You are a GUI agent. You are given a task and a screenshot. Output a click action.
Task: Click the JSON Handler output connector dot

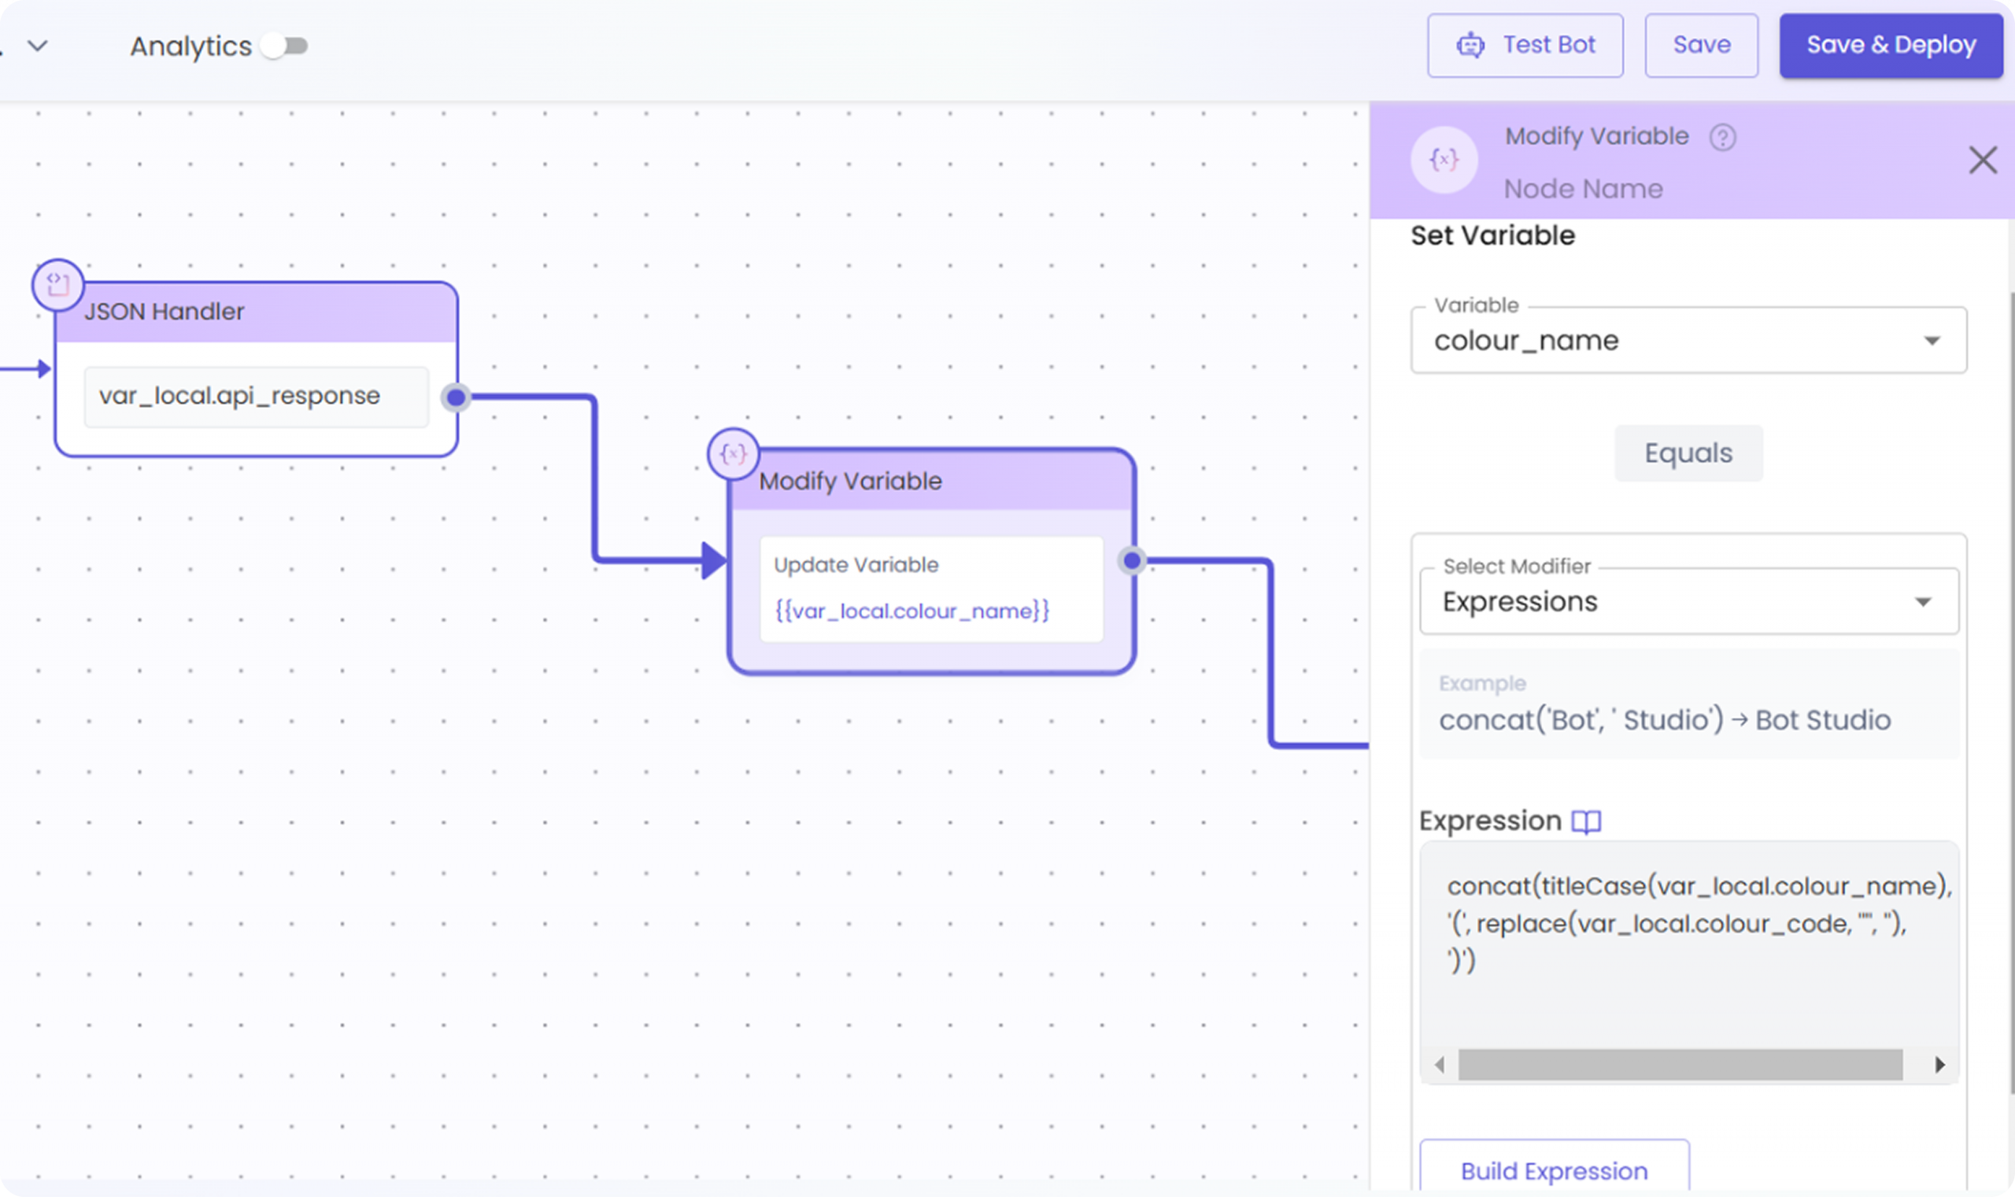tap(456, 397)
